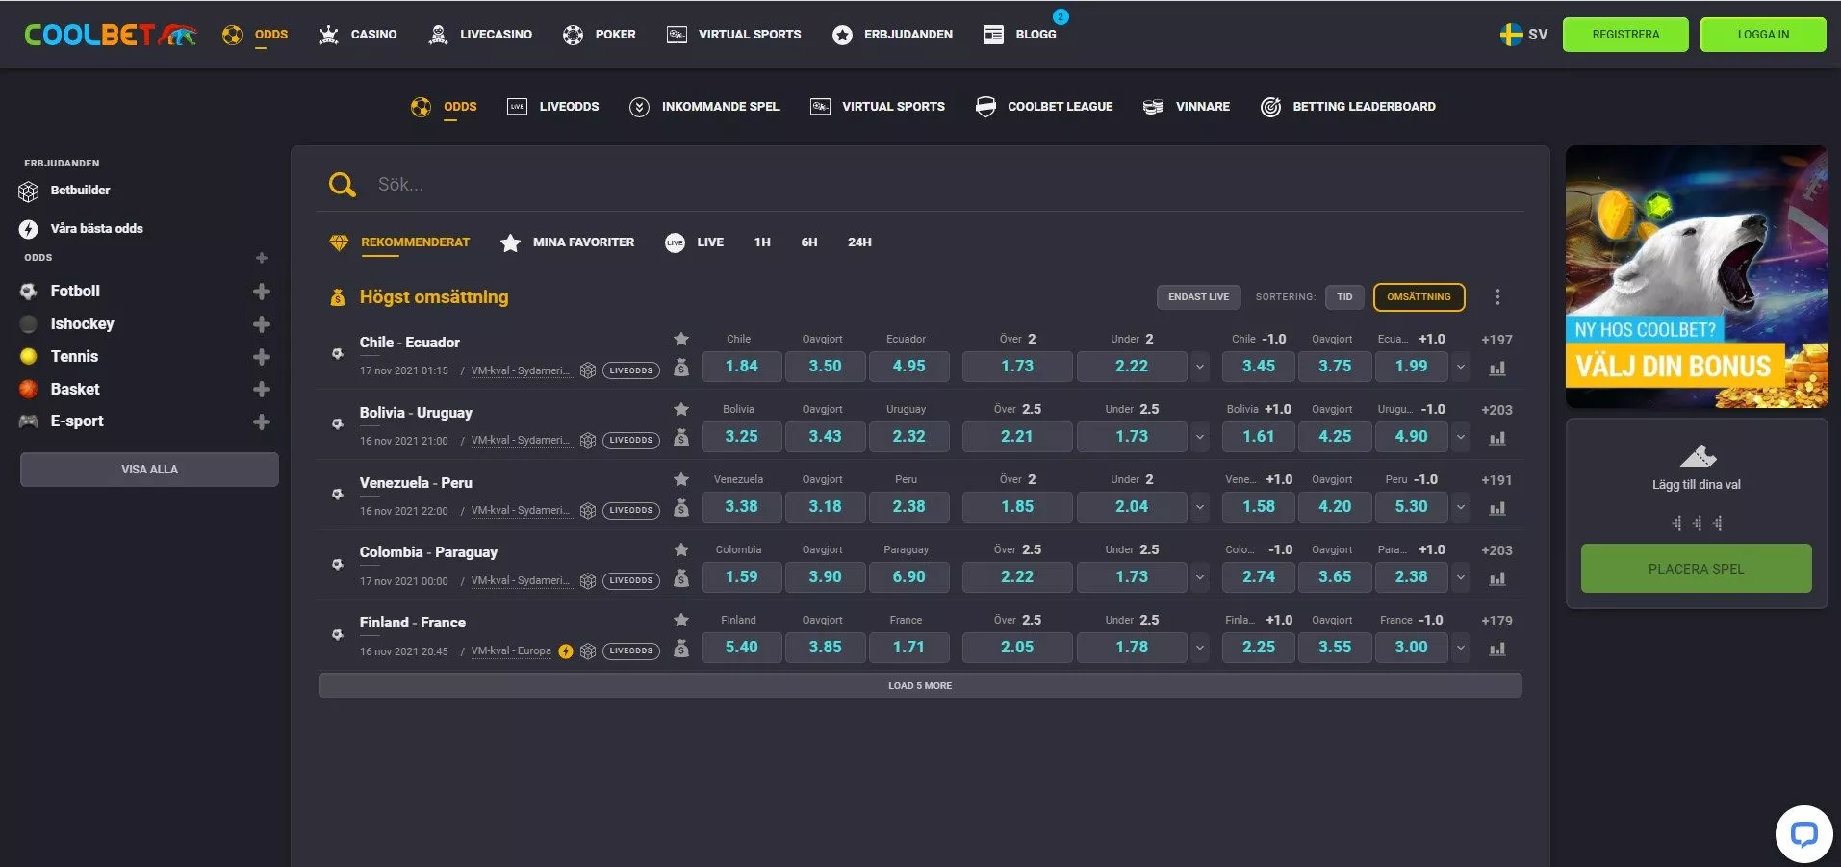Favorite the Bolivia - Uruguay match star

[681, 409]
